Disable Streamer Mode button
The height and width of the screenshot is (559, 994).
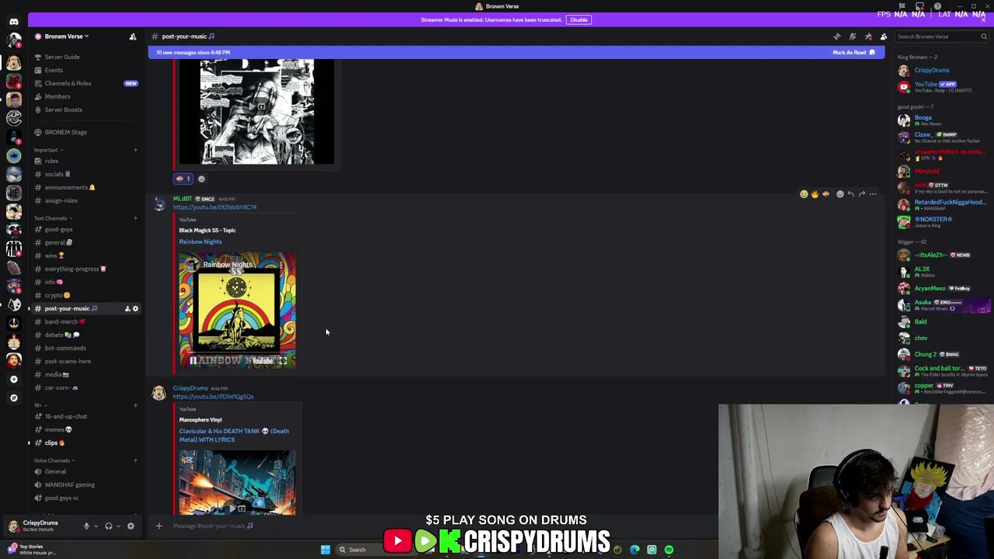[x=579, y=19]
